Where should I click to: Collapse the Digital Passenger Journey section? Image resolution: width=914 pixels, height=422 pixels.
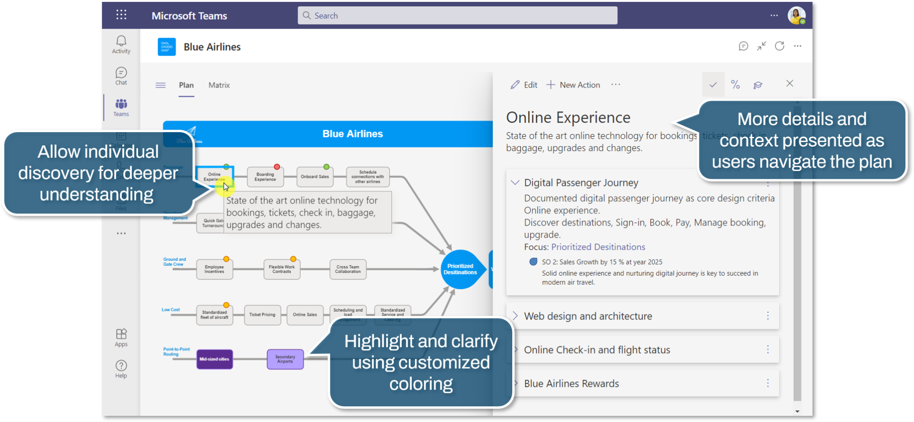(x=515, y=182)
